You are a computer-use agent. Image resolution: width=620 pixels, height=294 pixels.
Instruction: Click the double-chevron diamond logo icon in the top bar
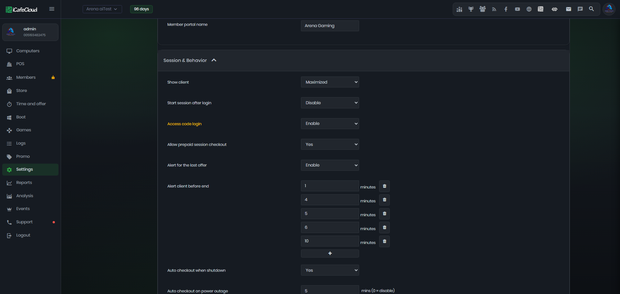pyautogui.click(x=554, y=9)
